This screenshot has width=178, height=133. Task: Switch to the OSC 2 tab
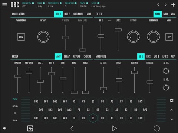click(x=67, y=14)
